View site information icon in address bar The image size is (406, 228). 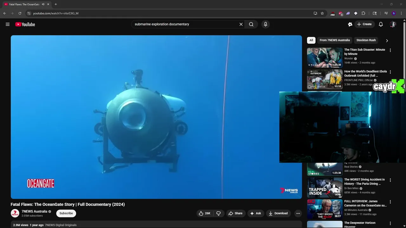pos(29,13)
